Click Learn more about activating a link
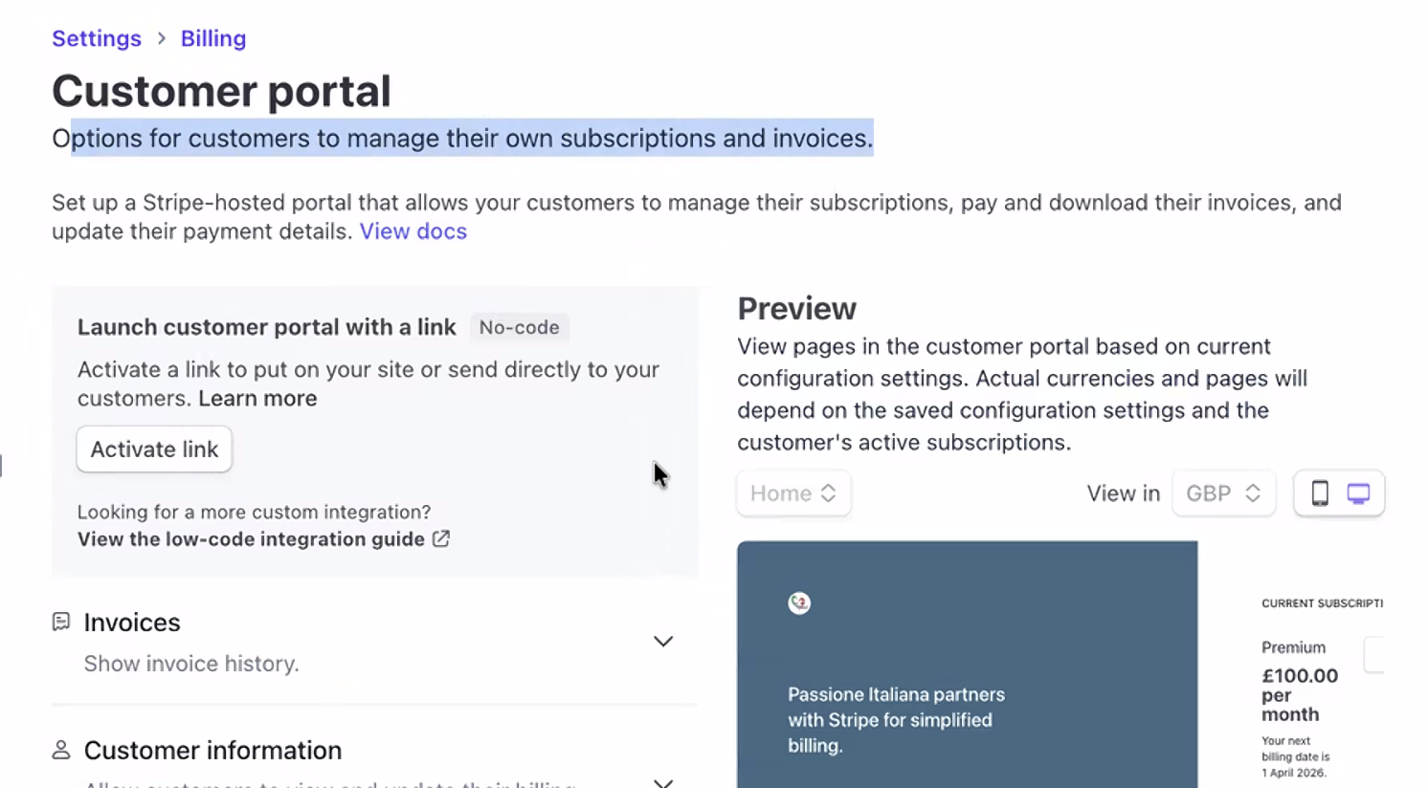The image size is (1428, 788). (x=257, y=399)
